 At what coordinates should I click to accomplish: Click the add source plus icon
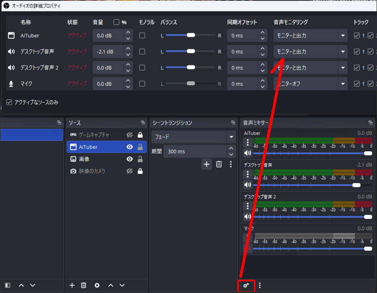click(x=72, y=285)
